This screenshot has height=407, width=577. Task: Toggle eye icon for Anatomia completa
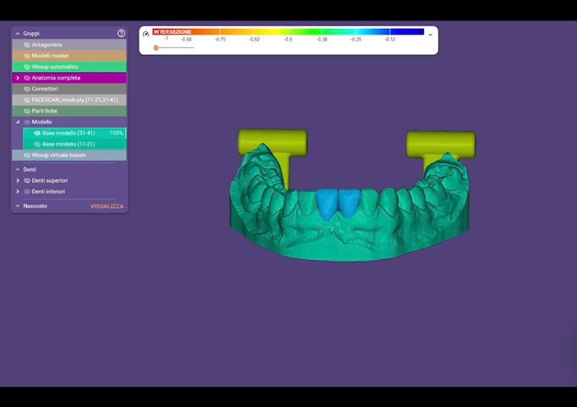27,77
